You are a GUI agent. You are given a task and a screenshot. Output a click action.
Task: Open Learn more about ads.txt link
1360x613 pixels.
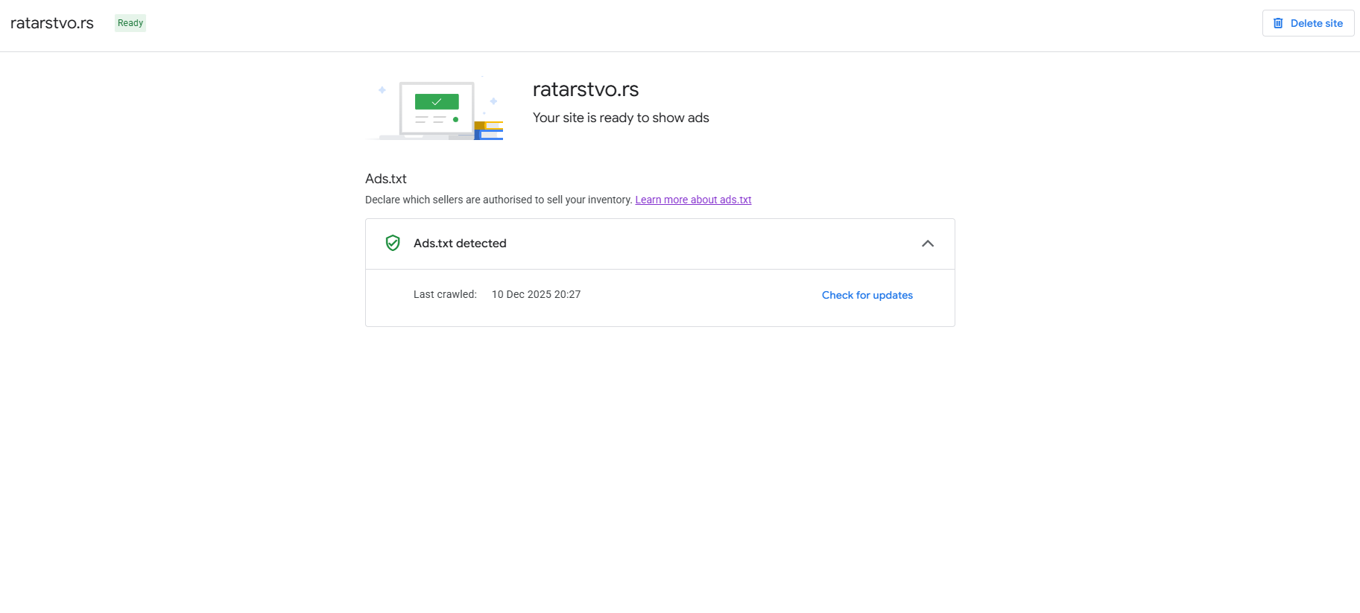[693, 200]
